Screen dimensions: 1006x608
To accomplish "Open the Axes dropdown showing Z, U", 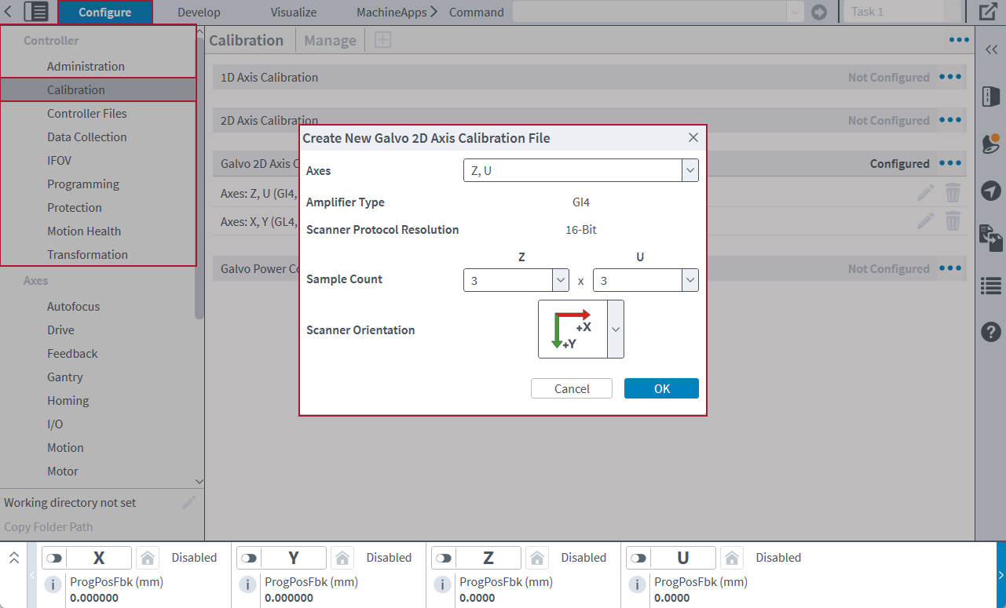I will (580, 170).
